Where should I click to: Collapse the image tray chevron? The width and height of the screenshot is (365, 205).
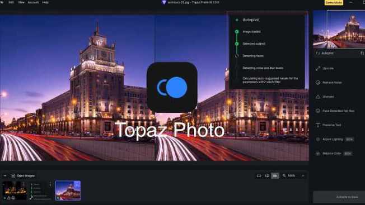[5, 176]
